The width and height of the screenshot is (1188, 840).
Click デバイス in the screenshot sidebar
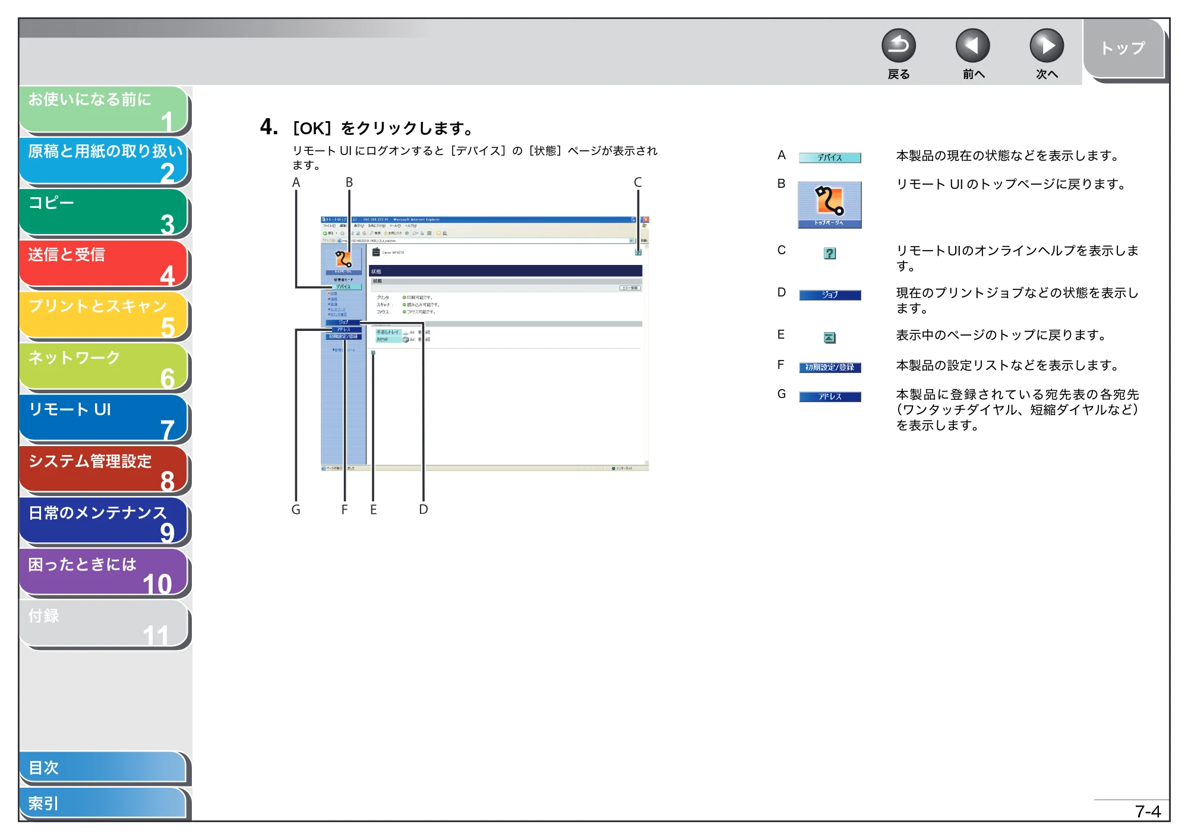(x=344, y=287)
